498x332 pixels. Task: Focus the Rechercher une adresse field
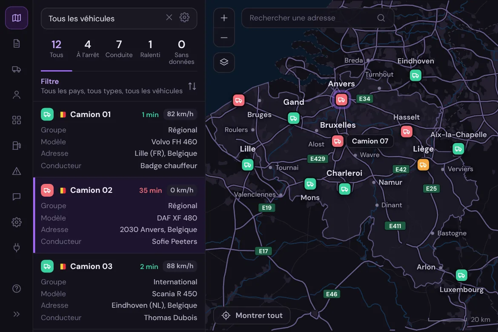click(318, 18)
